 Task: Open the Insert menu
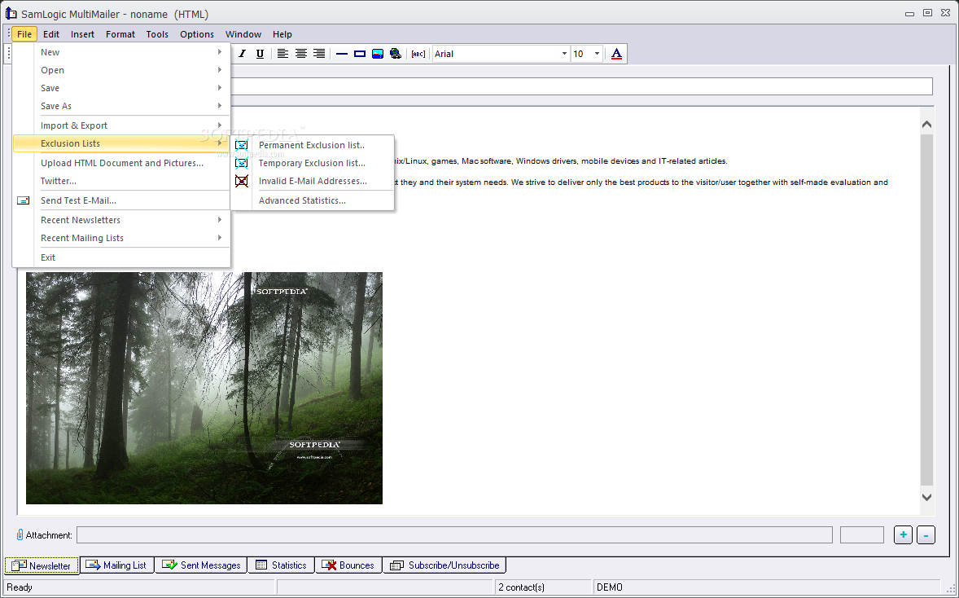coord(82,34)
